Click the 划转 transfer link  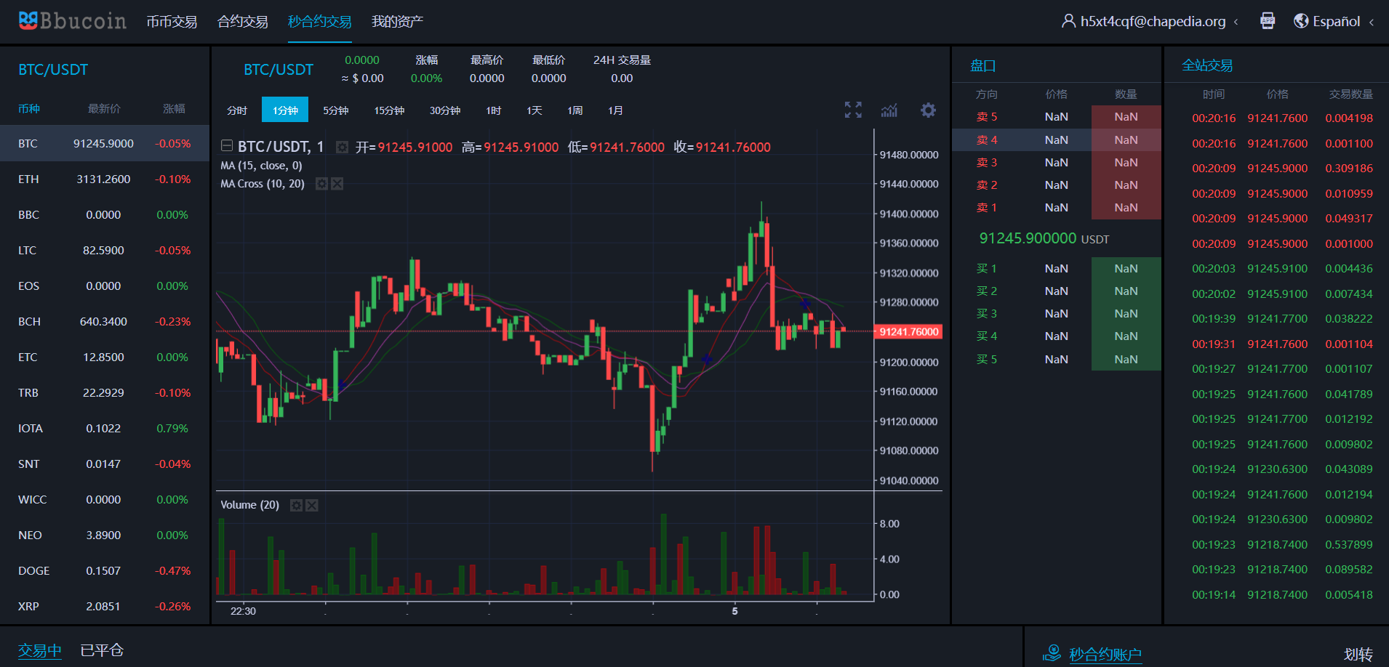(1358, 654)
